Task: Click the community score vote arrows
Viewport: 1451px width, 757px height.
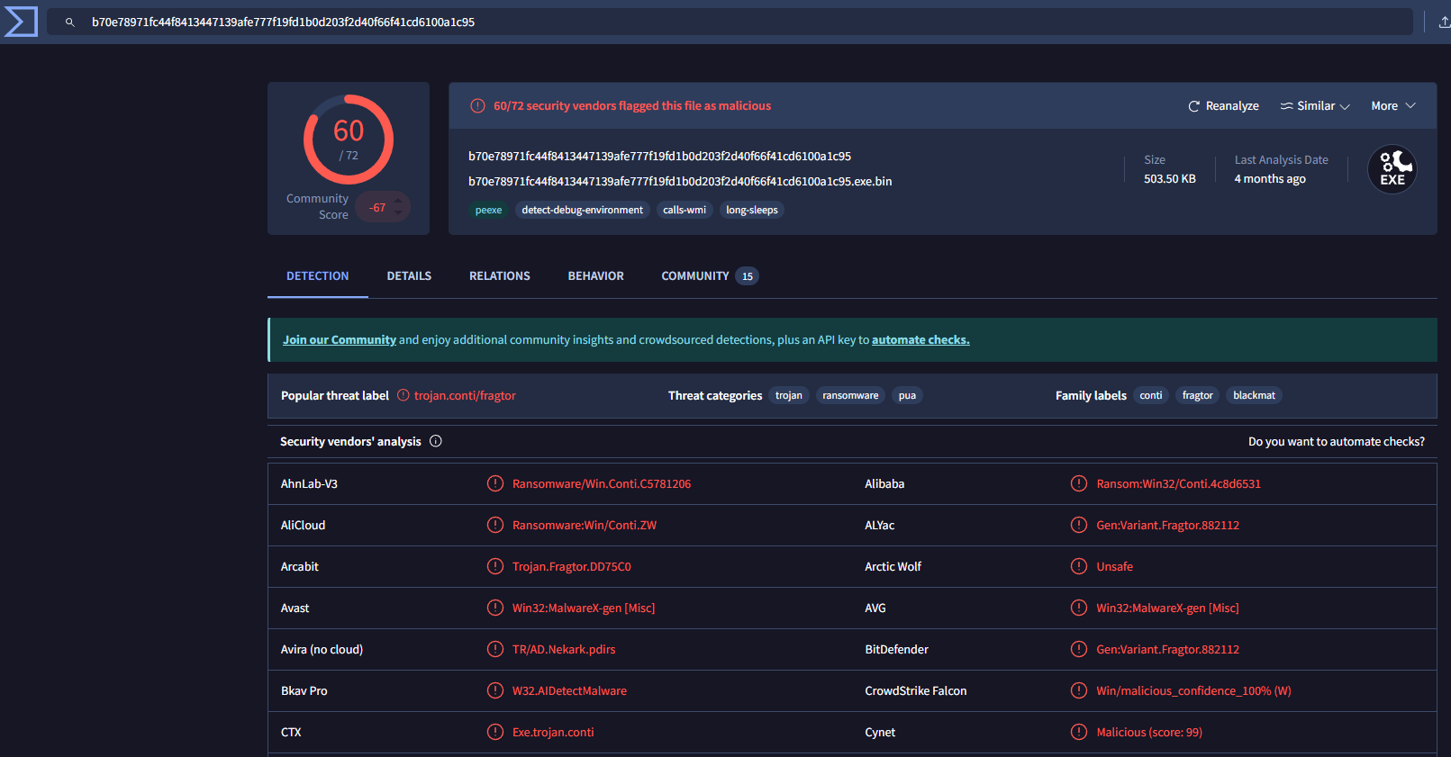Action: (398, 207)
